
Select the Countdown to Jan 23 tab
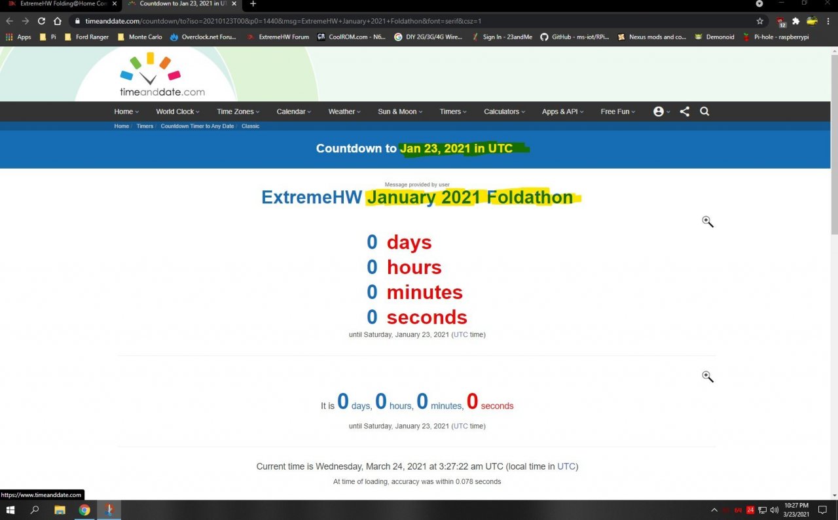(177, 5)
